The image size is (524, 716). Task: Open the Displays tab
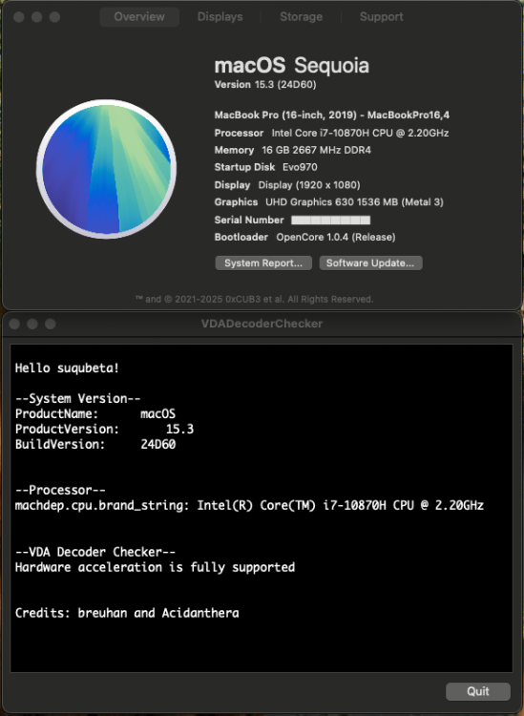click(220, 17)
